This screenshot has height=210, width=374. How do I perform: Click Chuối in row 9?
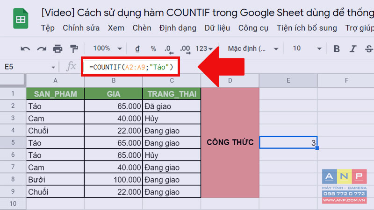tap(55, 192)
